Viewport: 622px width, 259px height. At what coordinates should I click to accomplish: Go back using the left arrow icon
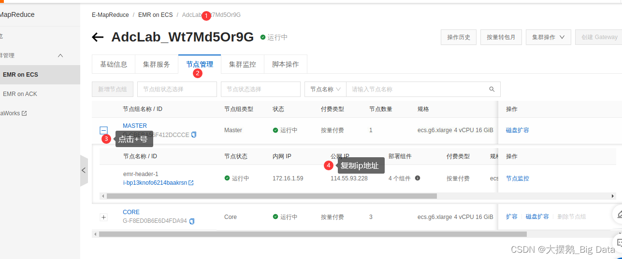[98, 37]
